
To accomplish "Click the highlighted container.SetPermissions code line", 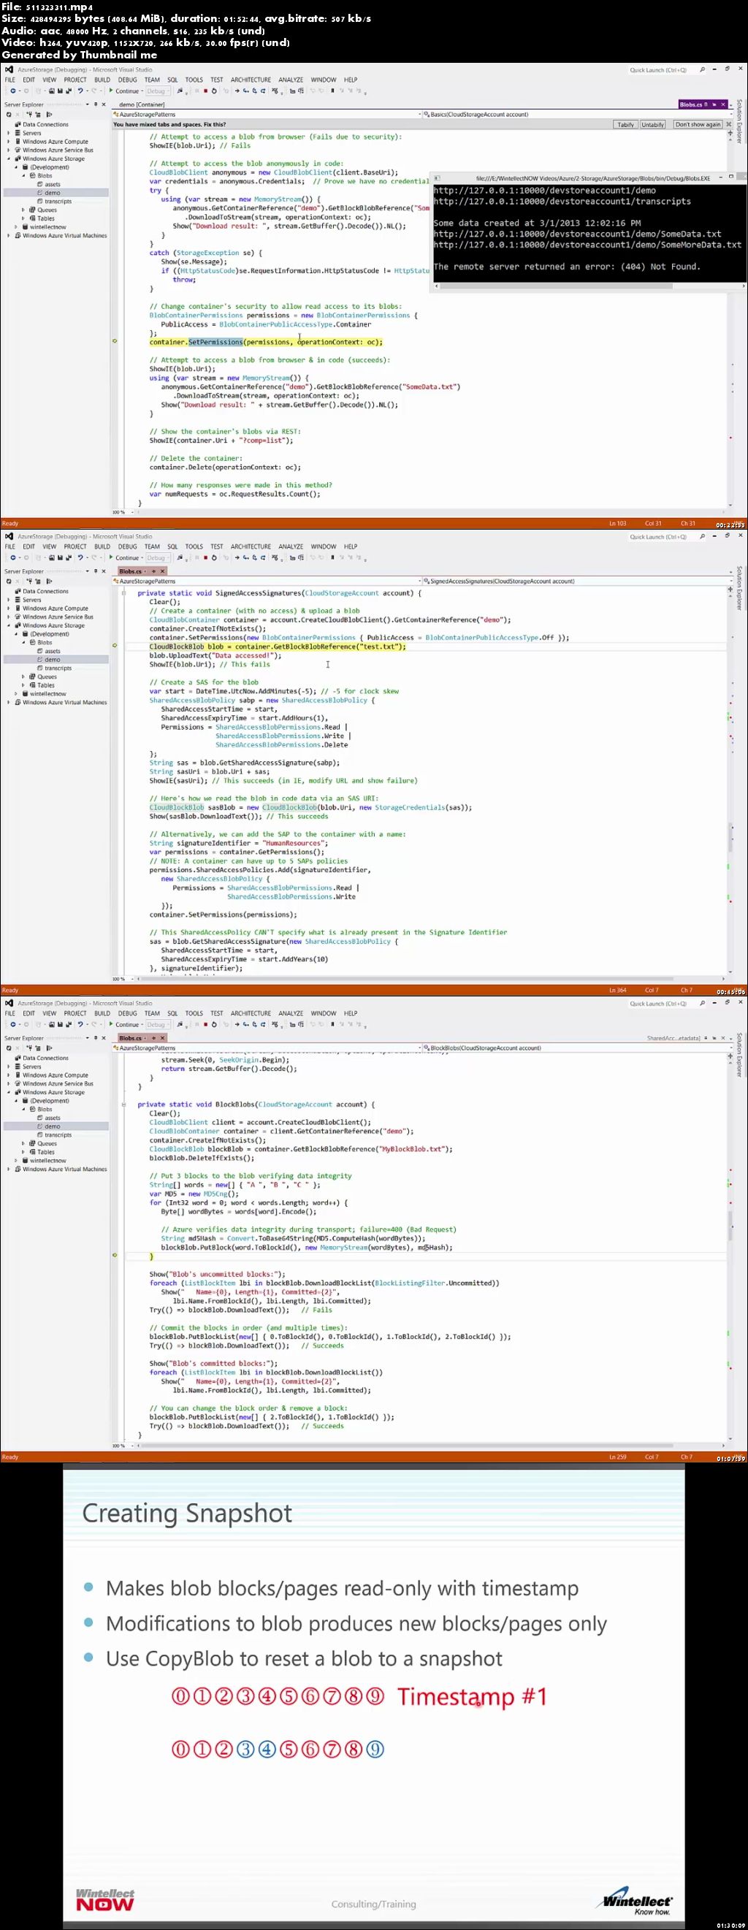I will click(265, 342).
